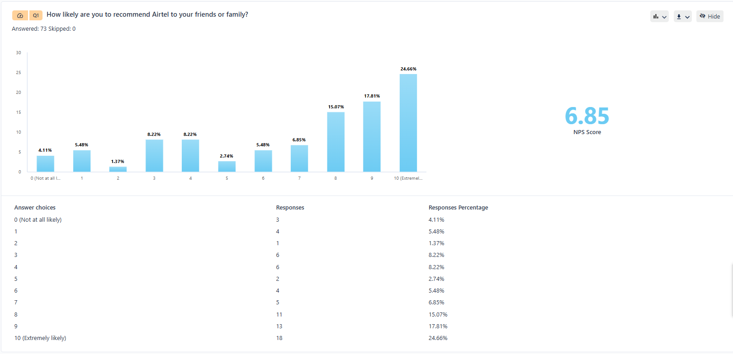Hide the Q1 question results
Screen dimensions: 733x354
(709, 17)
